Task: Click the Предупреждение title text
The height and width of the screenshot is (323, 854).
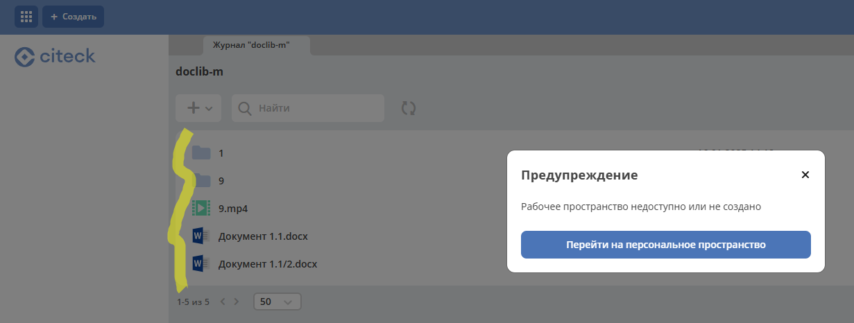Action: tap(579, 175)
